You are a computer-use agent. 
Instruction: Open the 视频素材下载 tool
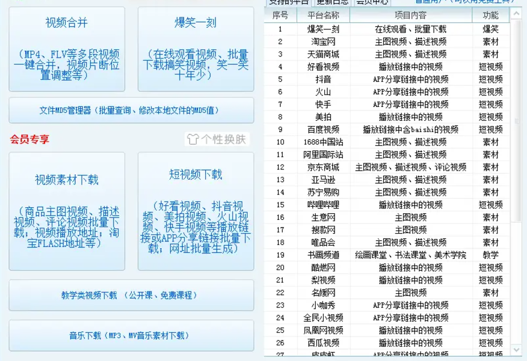point(67,211)
